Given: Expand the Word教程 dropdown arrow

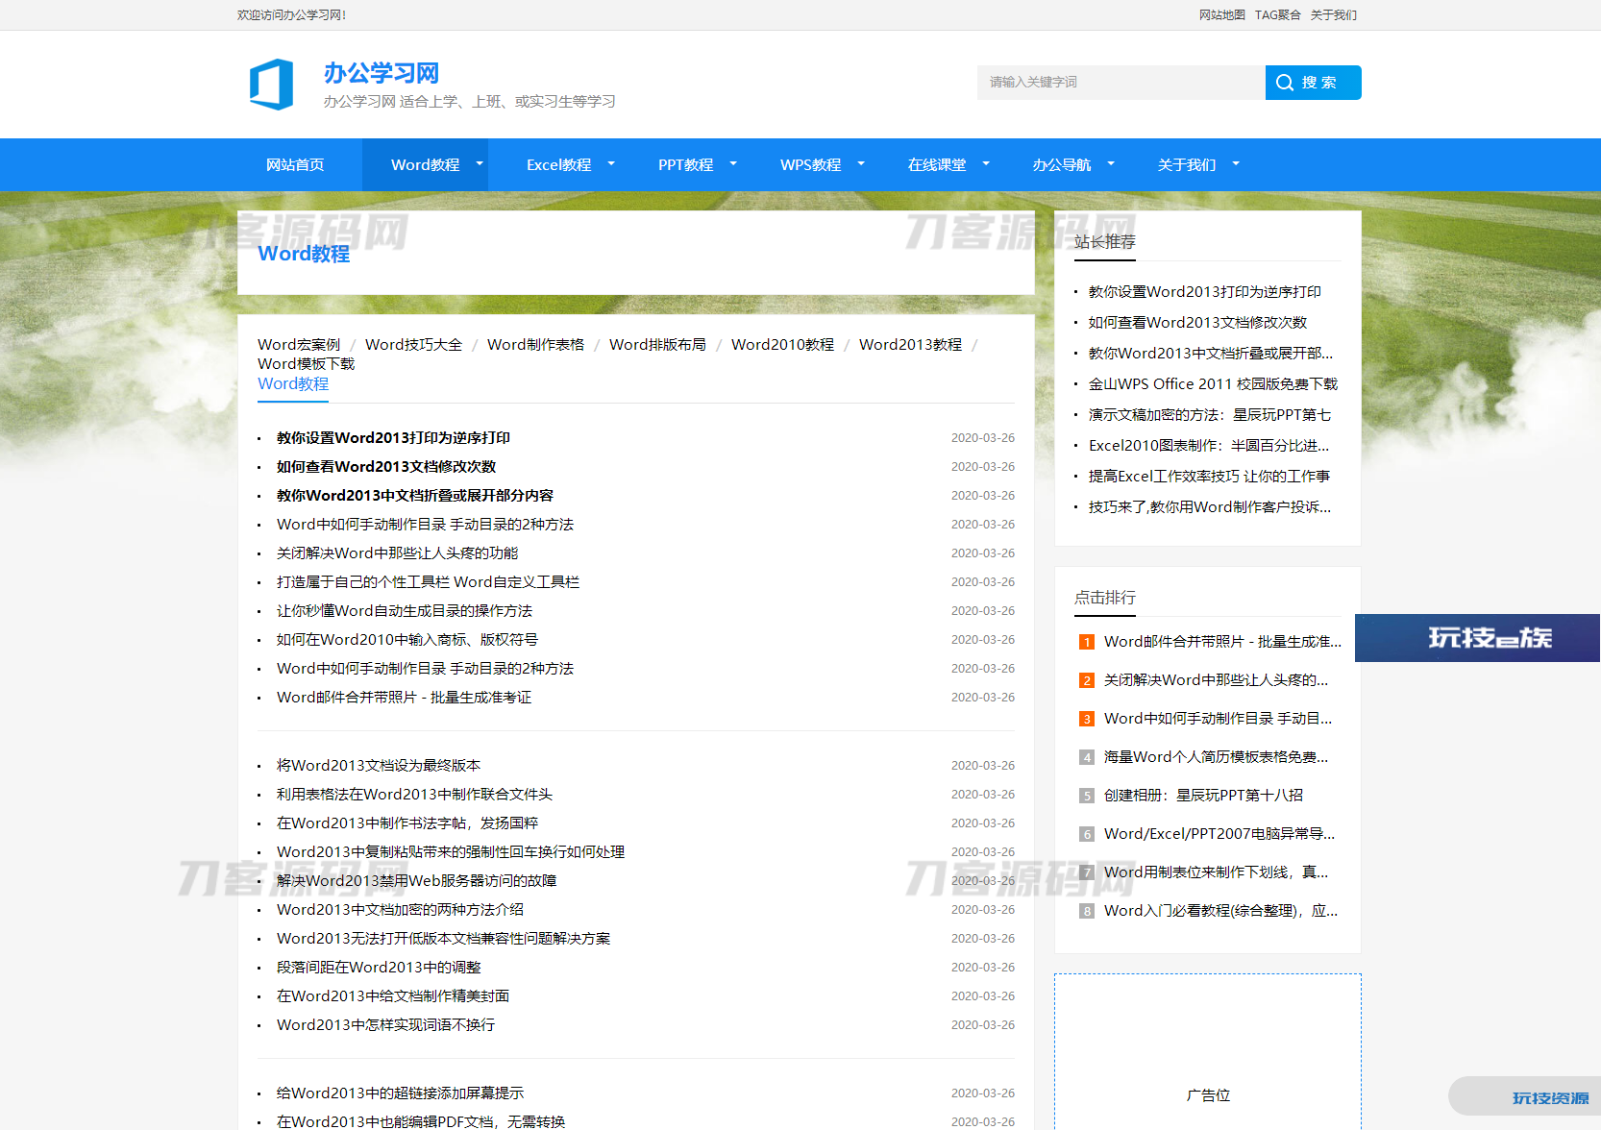Looking at the screenshot, I should click(480, 163).
